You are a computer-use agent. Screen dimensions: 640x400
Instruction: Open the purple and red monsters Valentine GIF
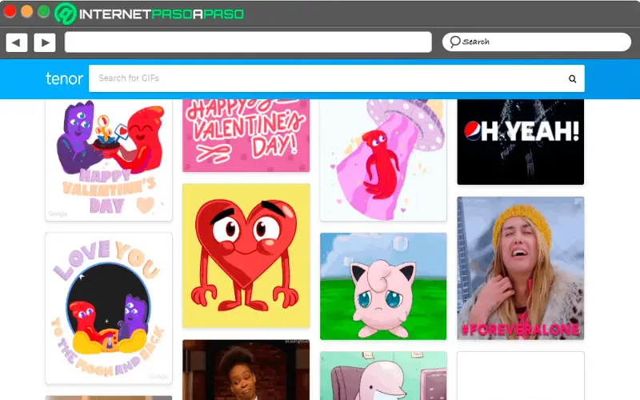pos(109,160)
